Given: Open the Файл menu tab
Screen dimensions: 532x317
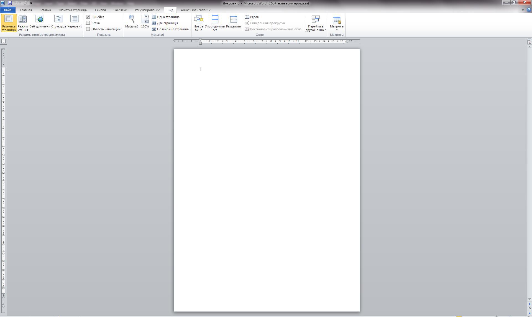Looking at the screenshot, I should tap(7, 10).
